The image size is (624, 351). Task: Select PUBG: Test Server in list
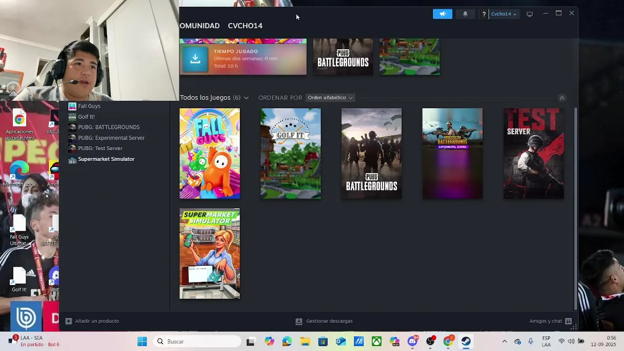(x=100, y=149)
